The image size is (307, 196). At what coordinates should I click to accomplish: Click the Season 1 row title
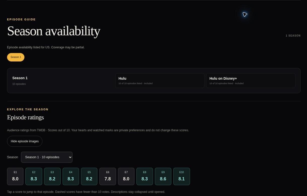click(x=20, y=78)
